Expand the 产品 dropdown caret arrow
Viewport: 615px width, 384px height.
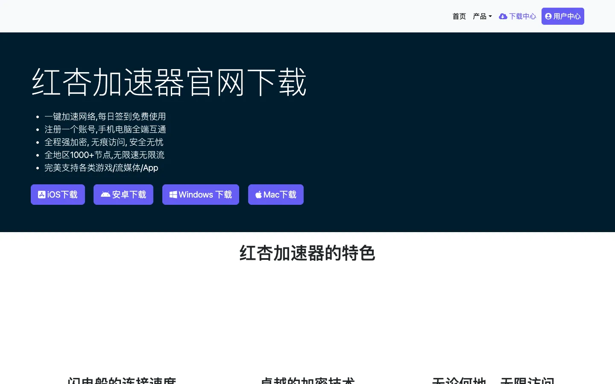click(490, 17)
